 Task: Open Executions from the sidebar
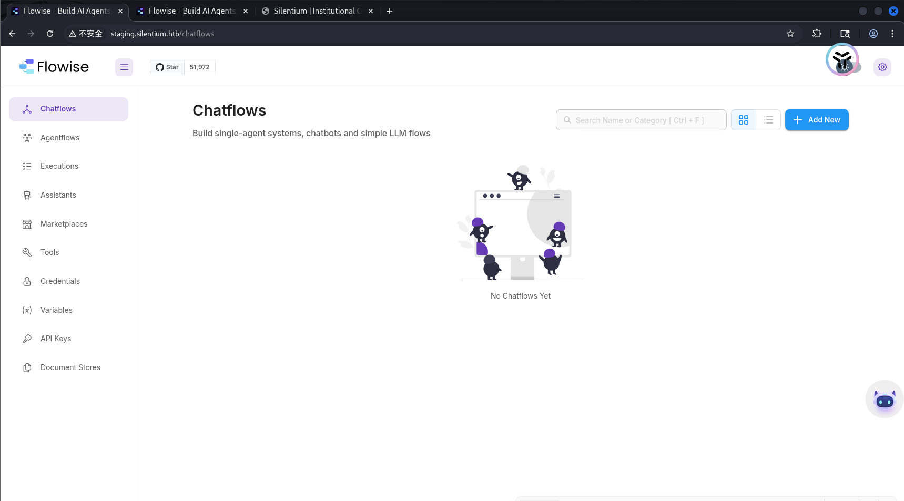pos(59,166)
